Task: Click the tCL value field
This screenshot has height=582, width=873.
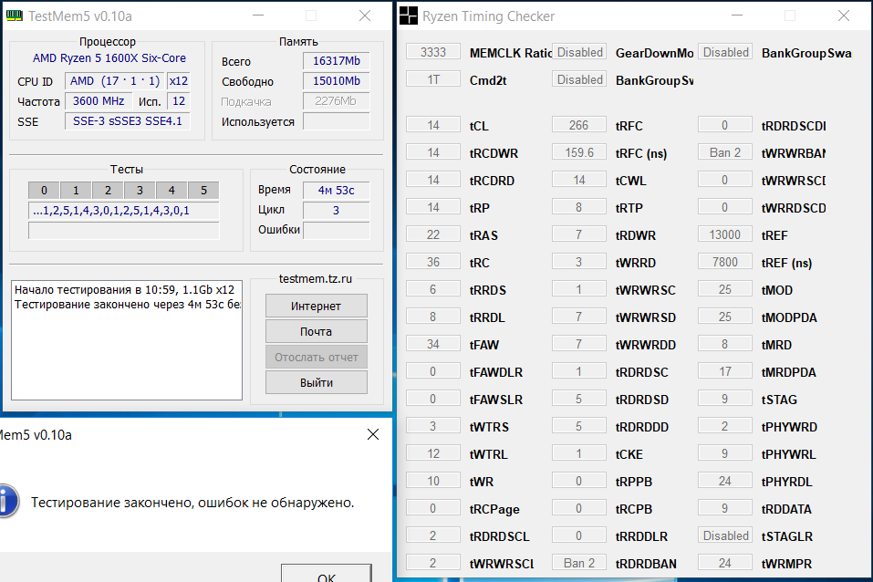Action: point(433,125)
